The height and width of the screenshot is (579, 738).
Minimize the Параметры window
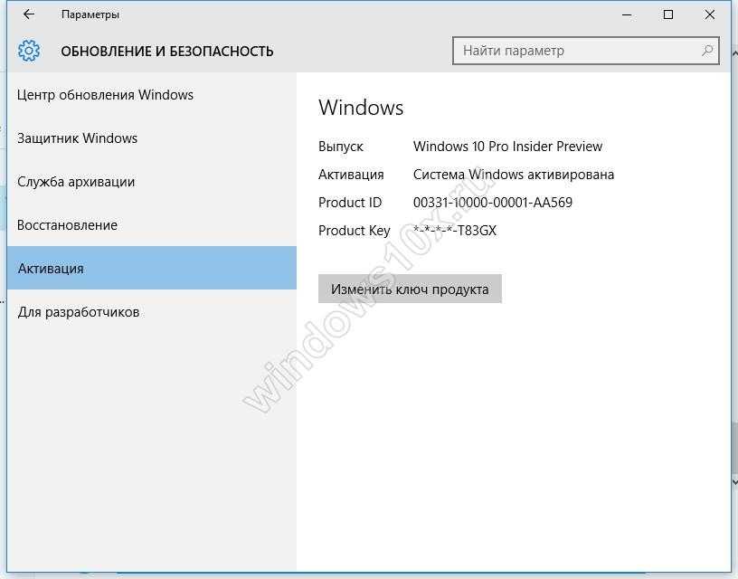click(x=627, y=14)
